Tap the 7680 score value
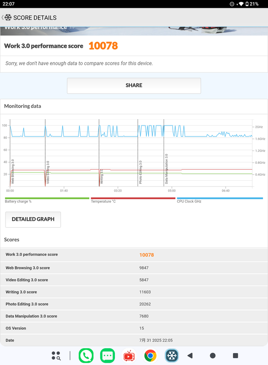Image resolution: width=268 pixels, height=365 pixels. click(x=144, y=316)
